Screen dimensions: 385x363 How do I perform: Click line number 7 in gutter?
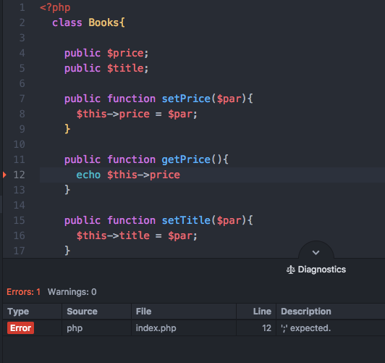pyautogui.click(x=22, y=99)
